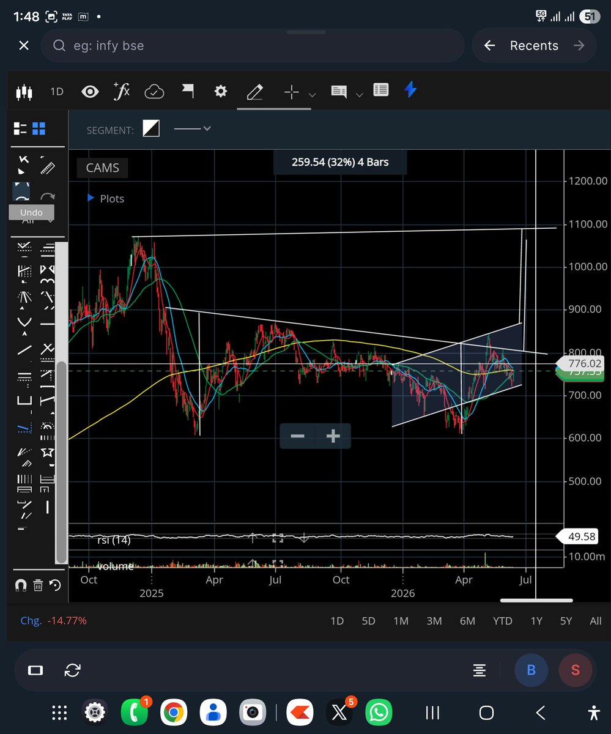The height and width of the screenshot is (734, 611).
Task: Zoom in with the plus button
Action: (x=333, y=436)
